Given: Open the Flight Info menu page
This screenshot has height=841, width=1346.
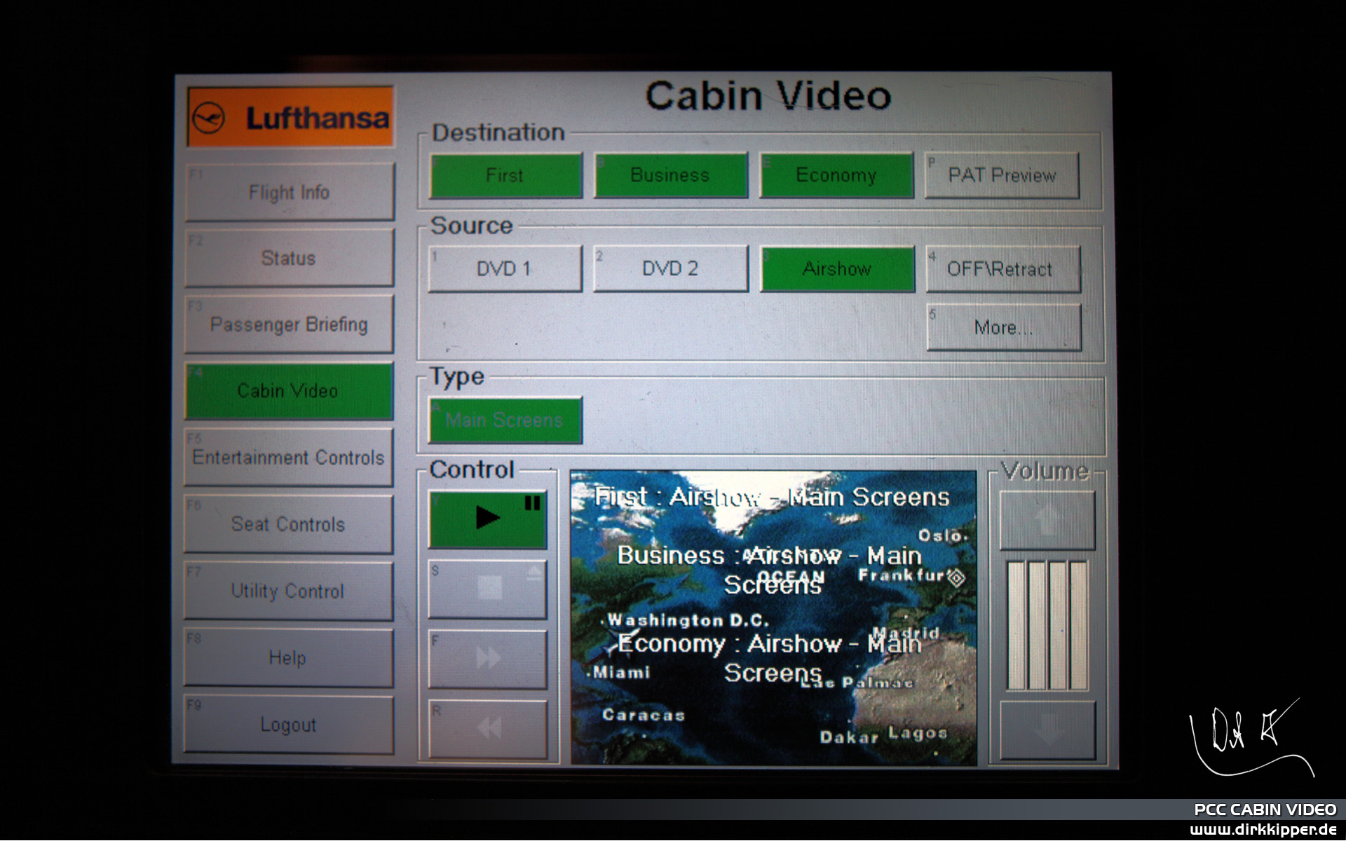Looking at the screenshot, I should click(289, 192).
